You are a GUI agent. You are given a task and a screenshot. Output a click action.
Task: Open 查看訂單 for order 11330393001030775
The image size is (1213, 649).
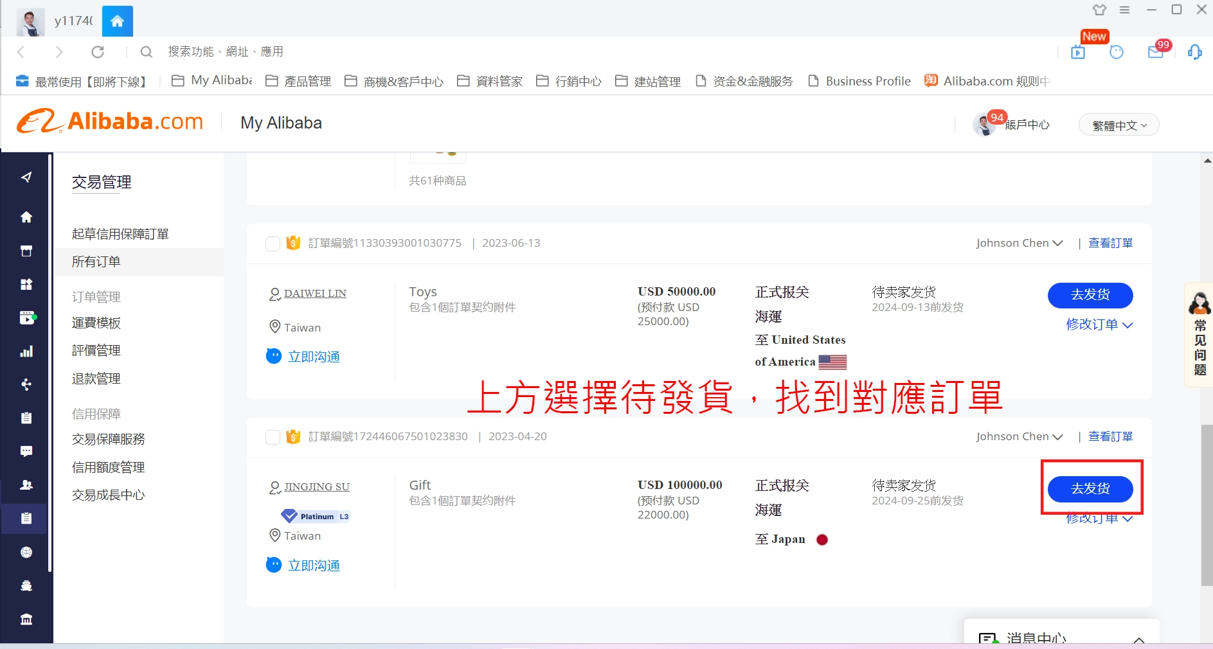point(1110,243)
